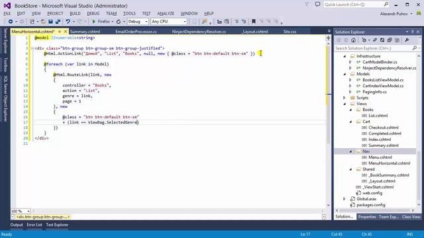This screenshot has height=238, width=424.
Task: Open the DEBUG menu
Action: [x=93, y=13]
